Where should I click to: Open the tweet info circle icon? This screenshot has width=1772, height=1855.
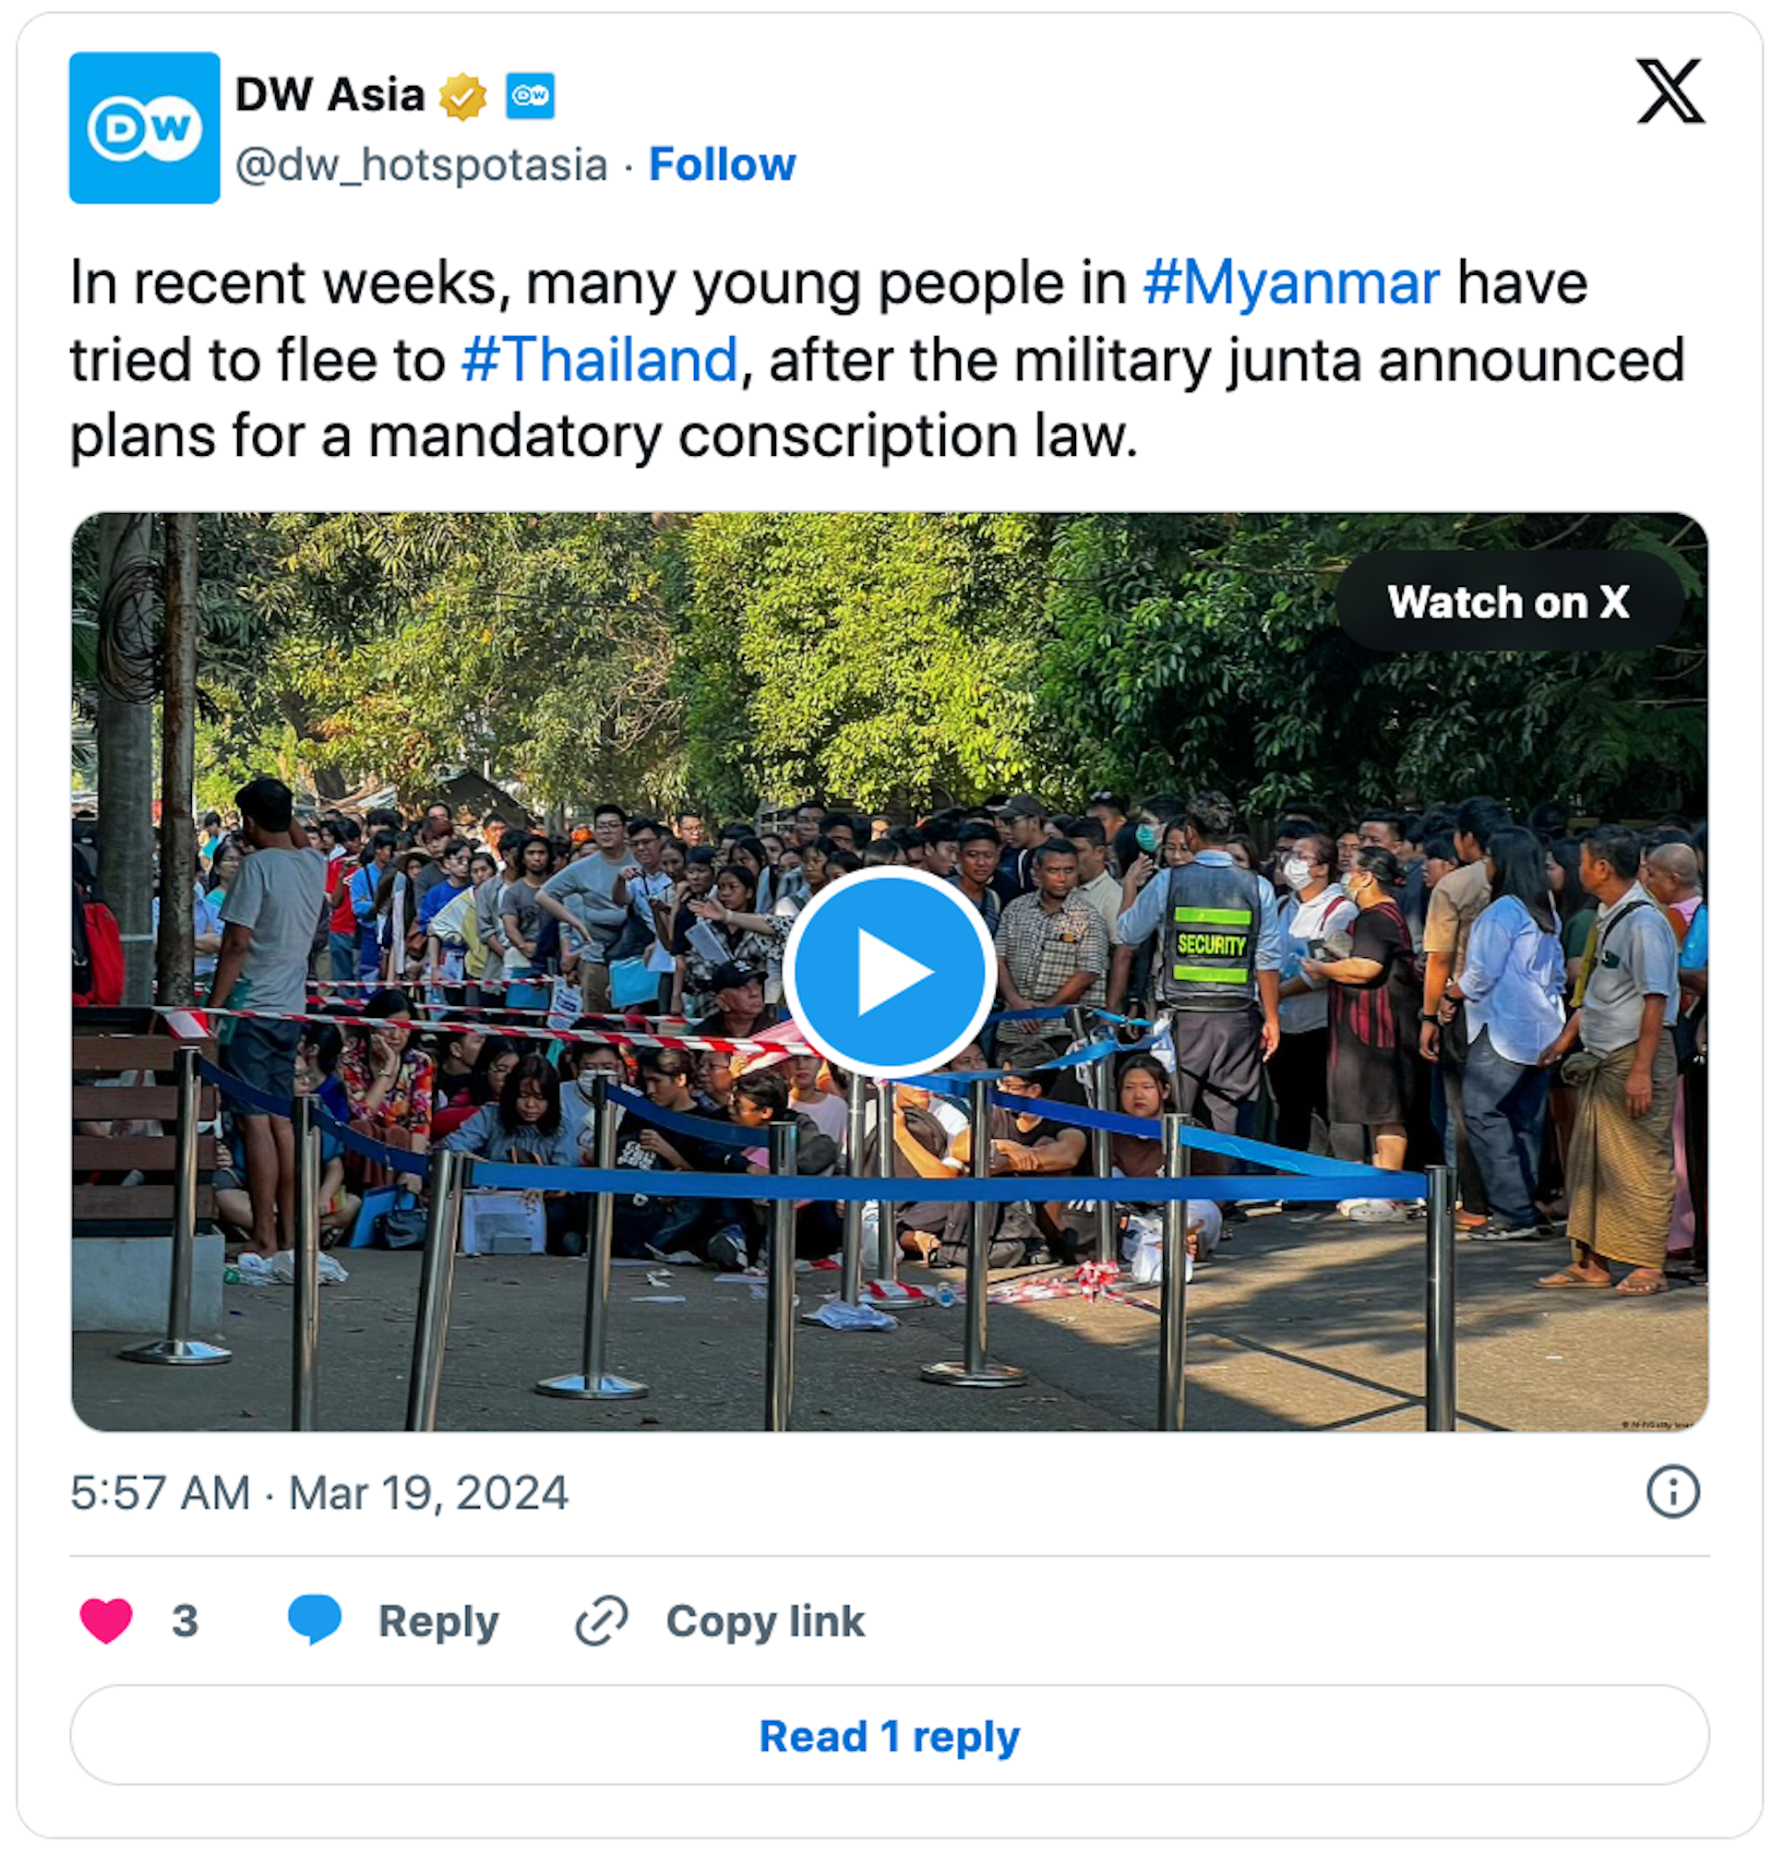(x=1673, y=1492)
